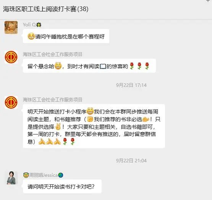Click victory hand emoji after 提供选择
This screenshot has width=212, height=200.
pos(58,126)
